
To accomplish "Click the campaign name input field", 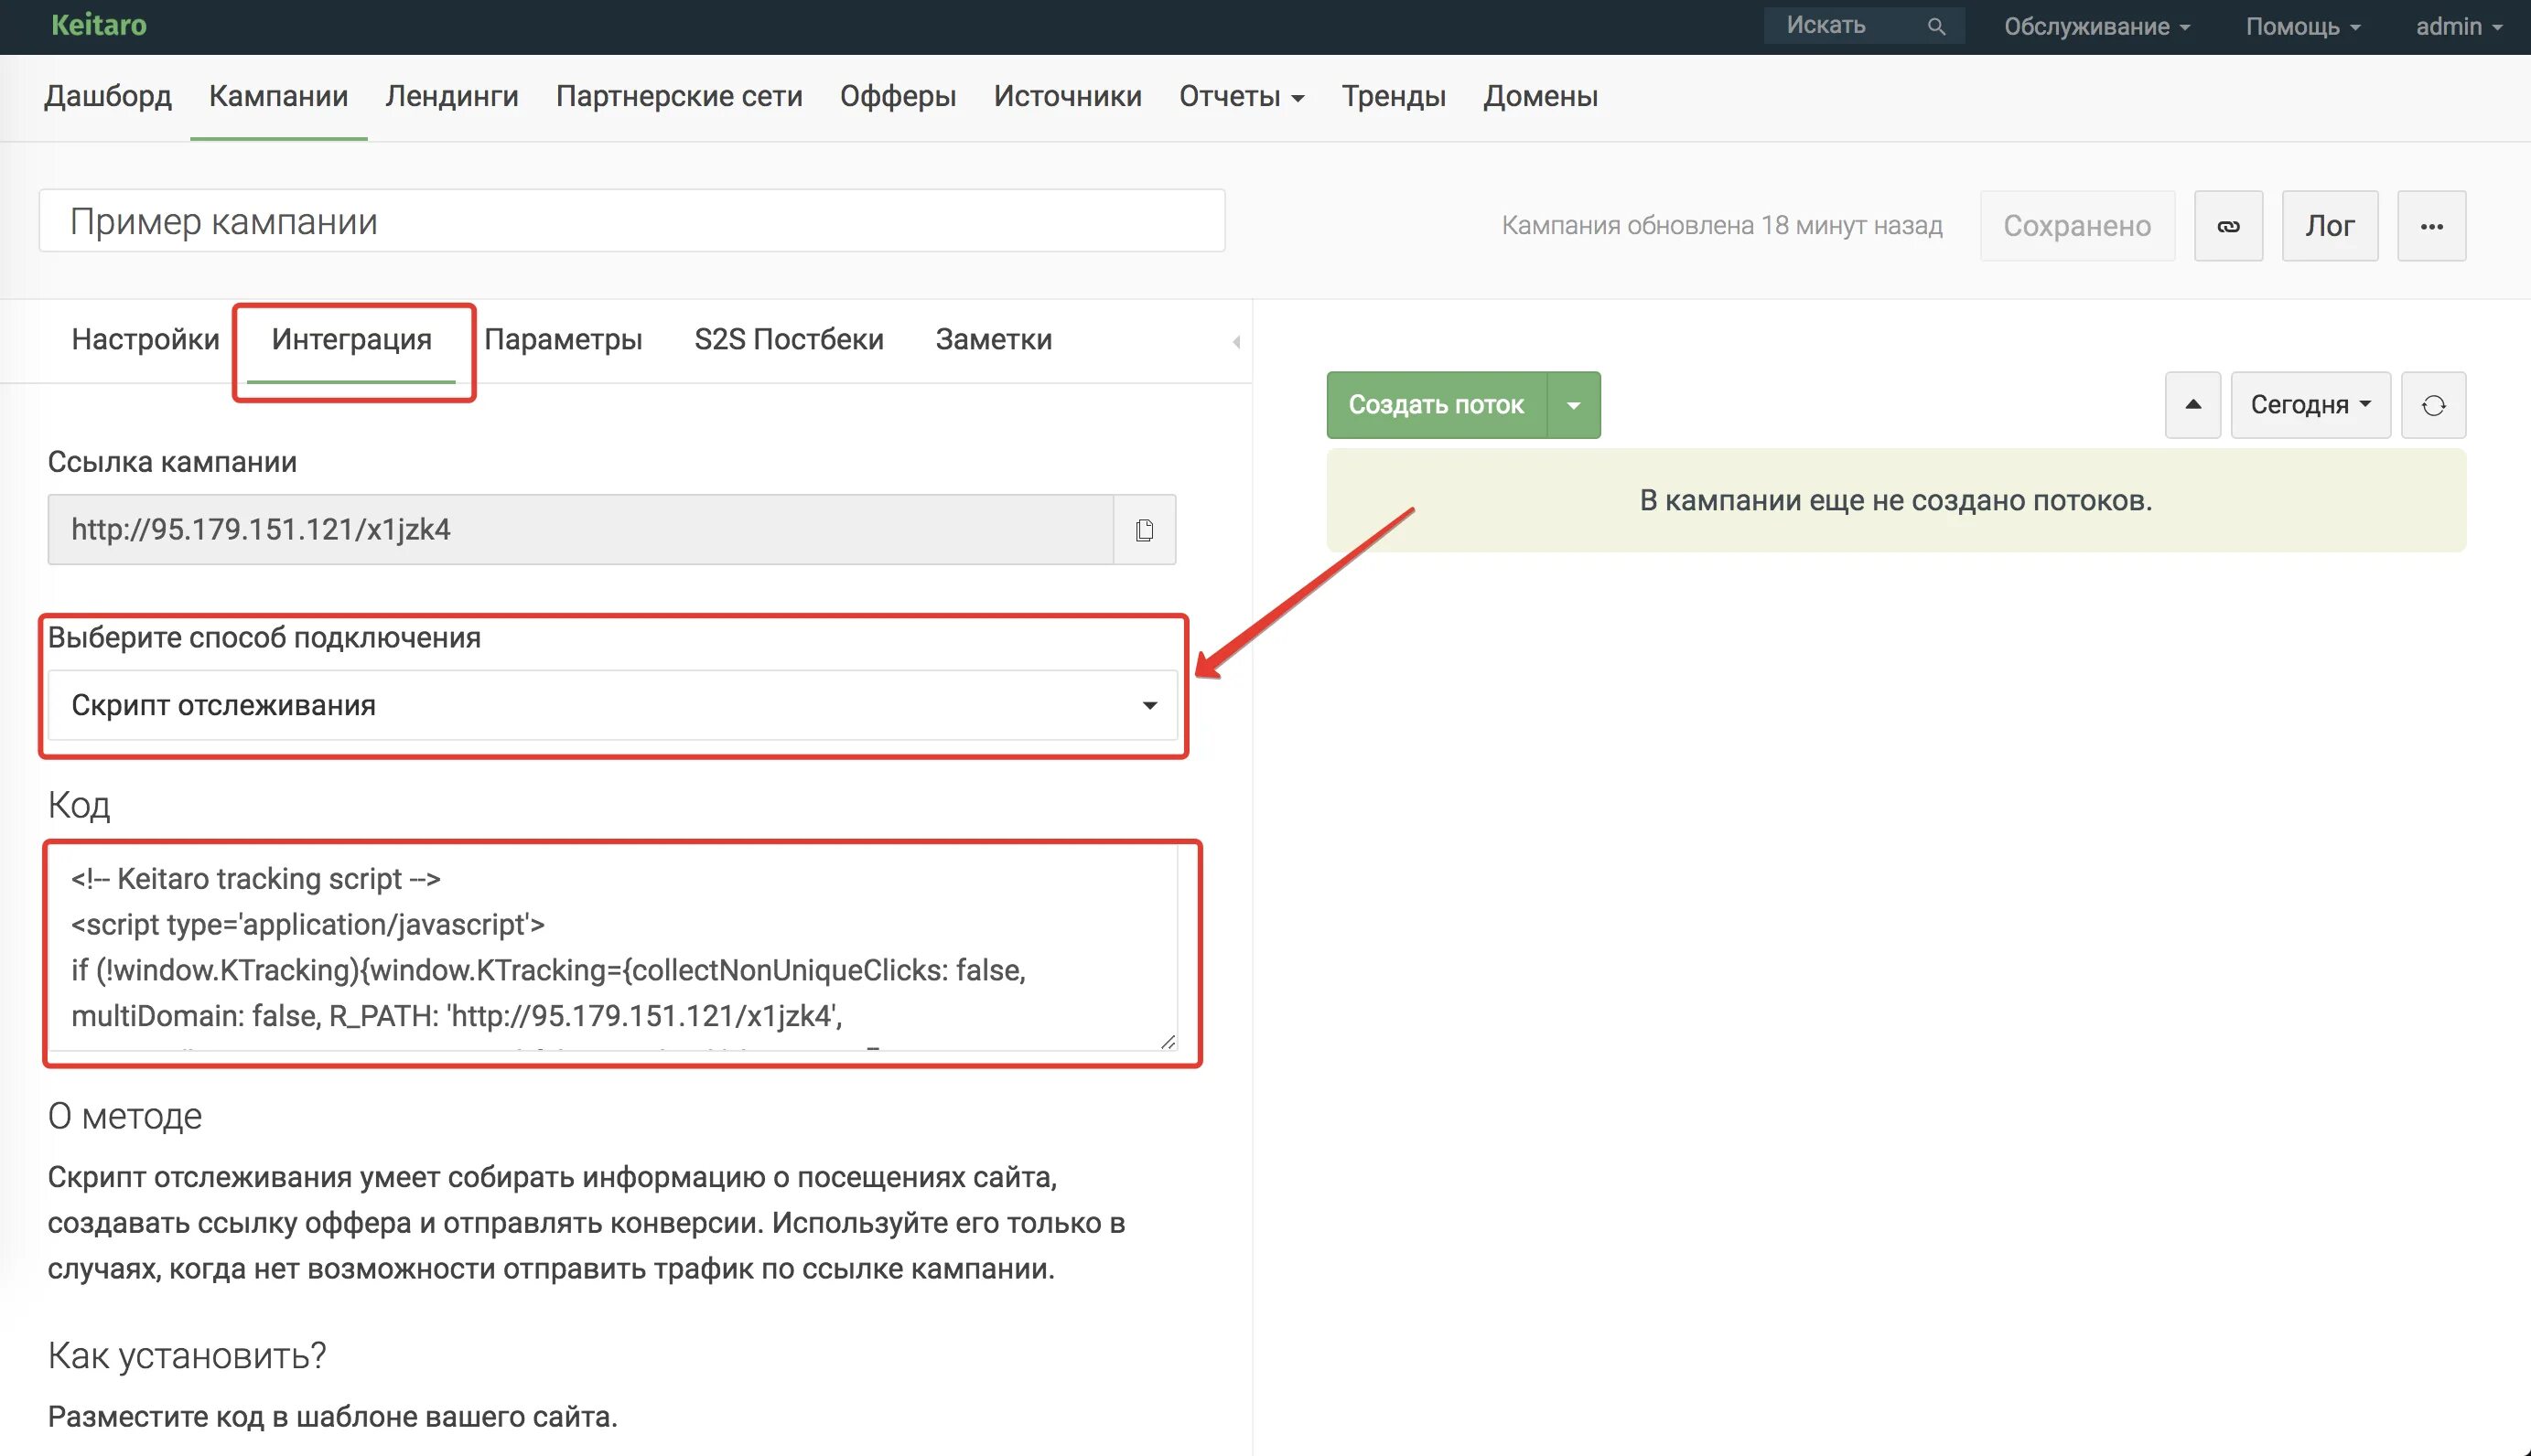I will click(x=631, y=221).
